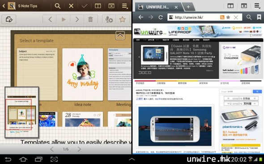Select the diary template dated 28

[x=82, y=119]
